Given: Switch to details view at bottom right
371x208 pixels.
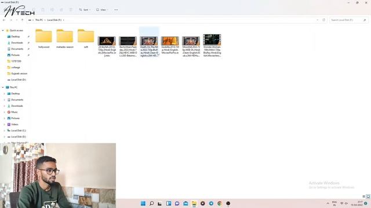Looking at the screenshot, I should [x=364, y=196].
